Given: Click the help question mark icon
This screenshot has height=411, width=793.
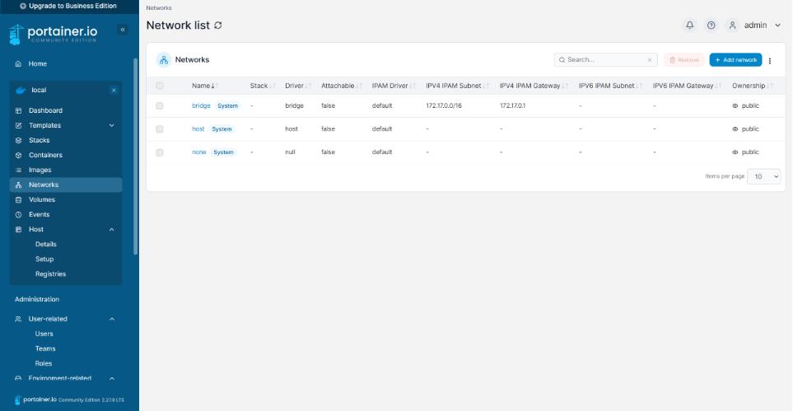Looking at the screenshot, I should pyautogui.click(x=711, y=26).
